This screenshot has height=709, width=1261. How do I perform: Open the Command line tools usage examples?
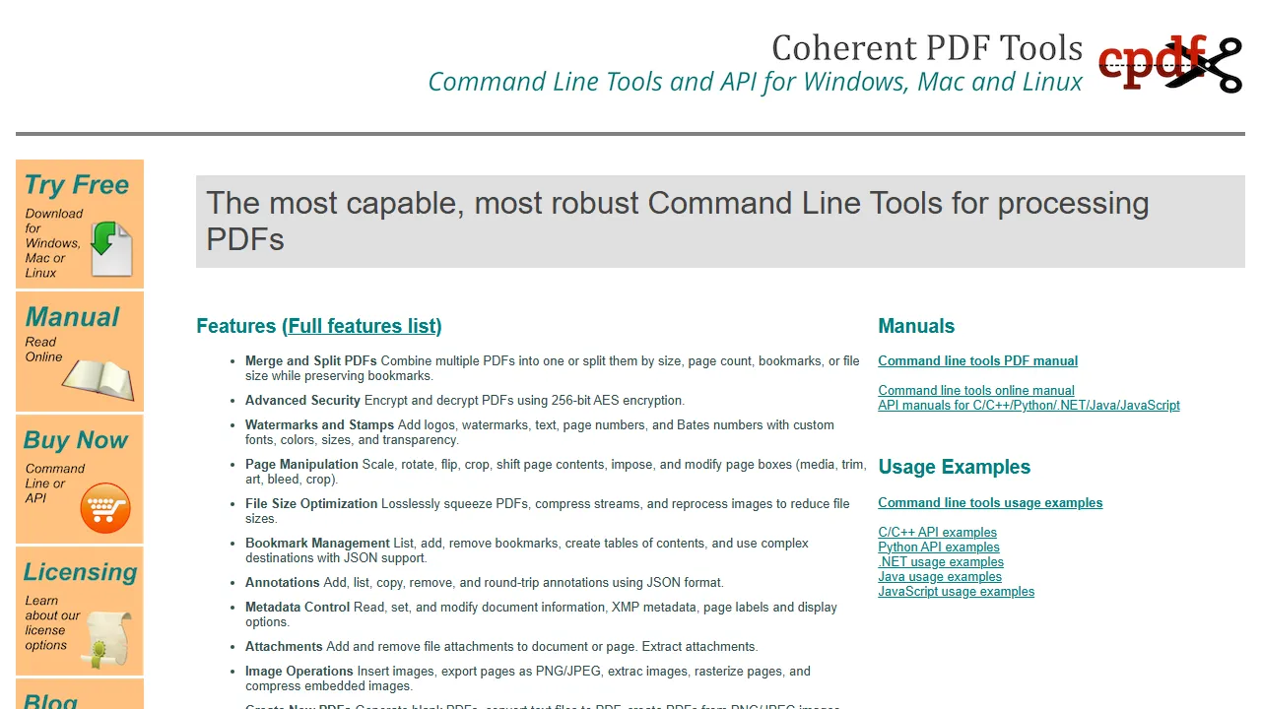pyautogui.click(x=990, y=502)
